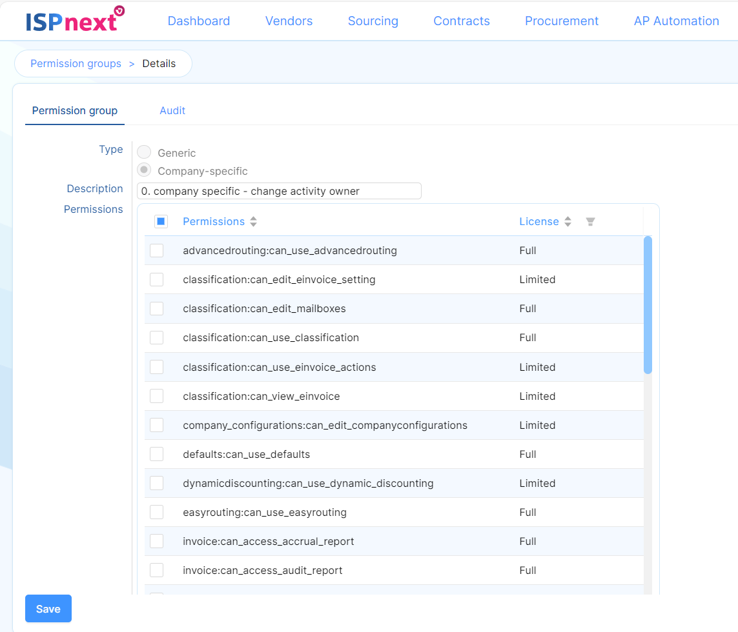
Task: Select the easyrouting:can_use_easyrouting row text
Action: click(265, 513)
